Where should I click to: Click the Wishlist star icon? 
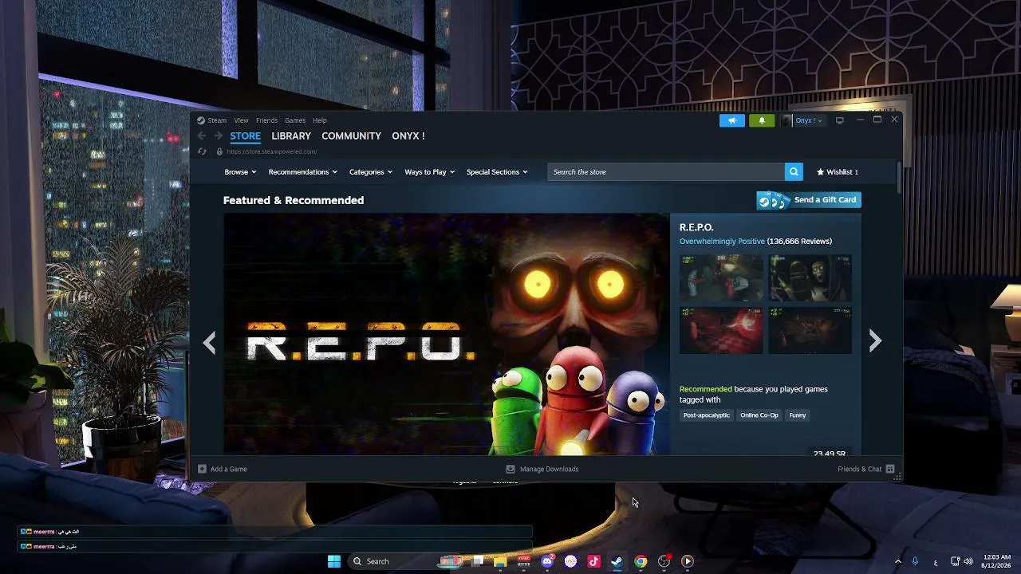(x=820, y=172)
